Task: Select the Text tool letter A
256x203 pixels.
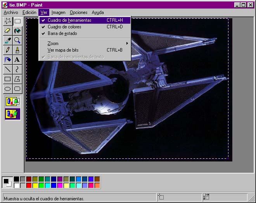Action: 17,60
